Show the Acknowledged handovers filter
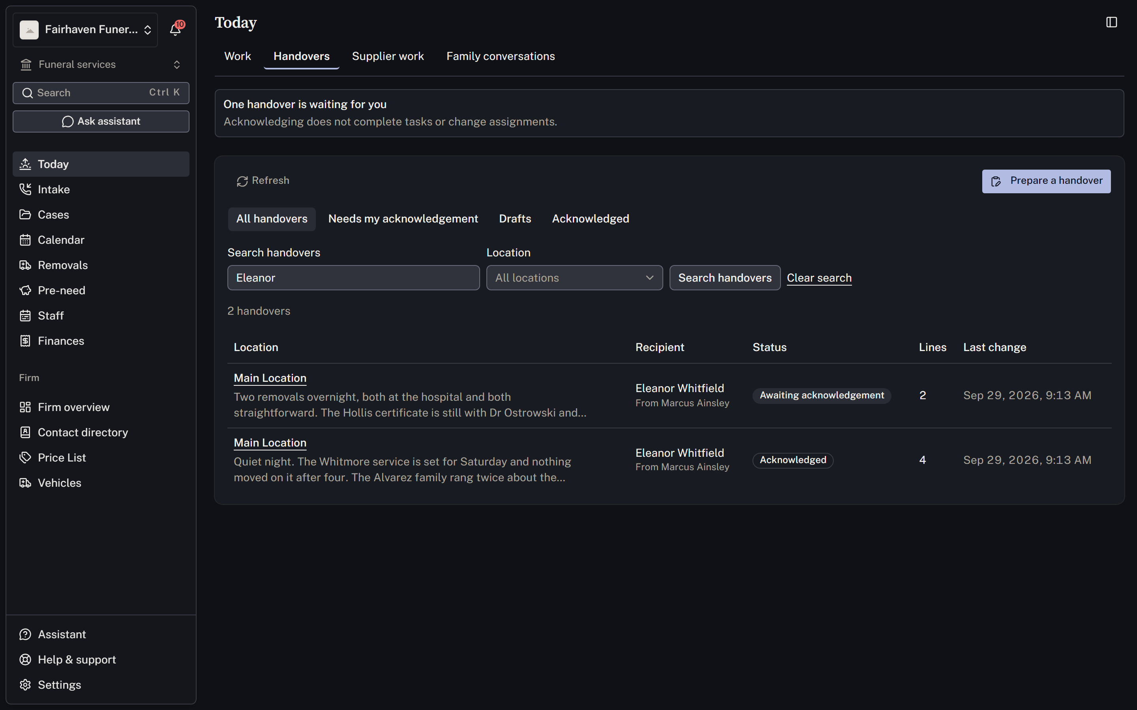 click(x=590, y=219)
